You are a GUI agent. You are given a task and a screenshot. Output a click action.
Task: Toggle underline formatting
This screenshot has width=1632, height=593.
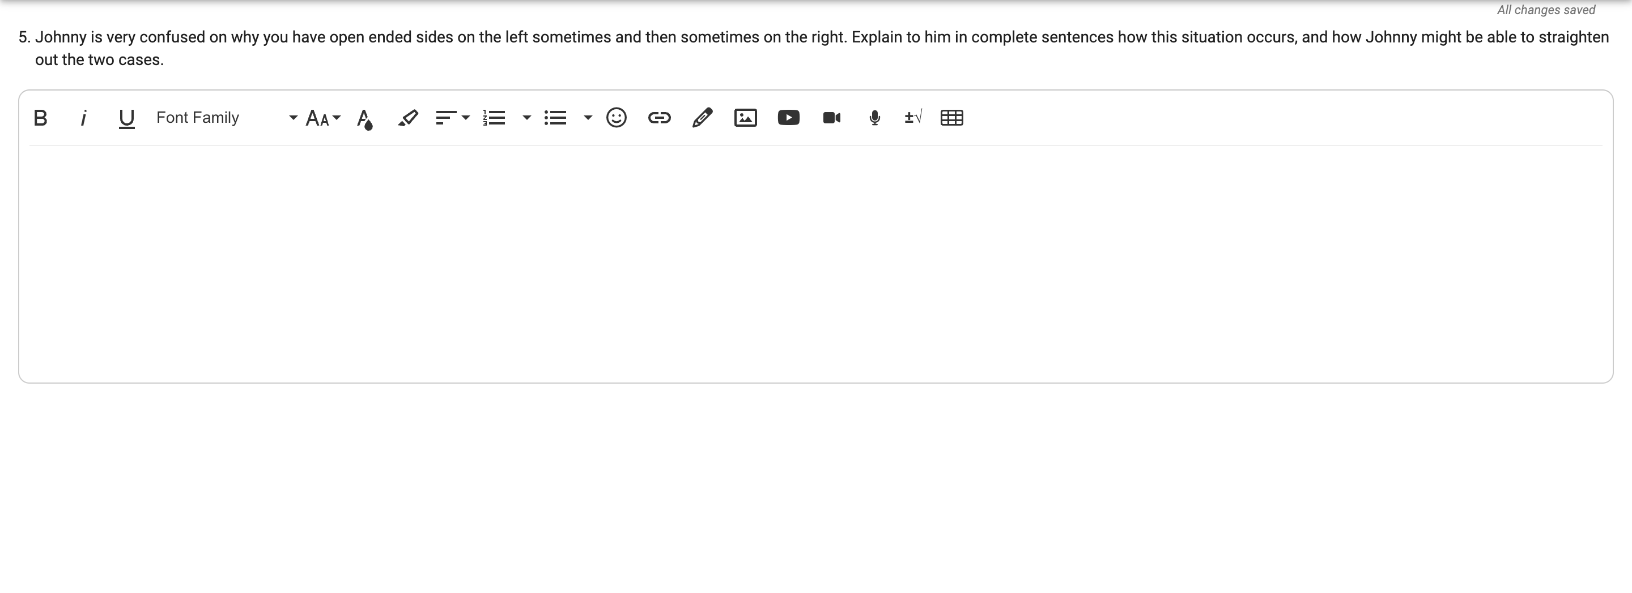(126, 118)
